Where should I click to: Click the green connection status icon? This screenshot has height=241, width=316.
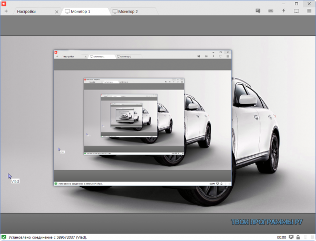4,237
